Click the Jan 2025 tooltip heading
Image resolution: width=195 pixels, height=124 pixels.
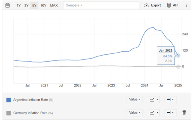[x=166, y=51]
